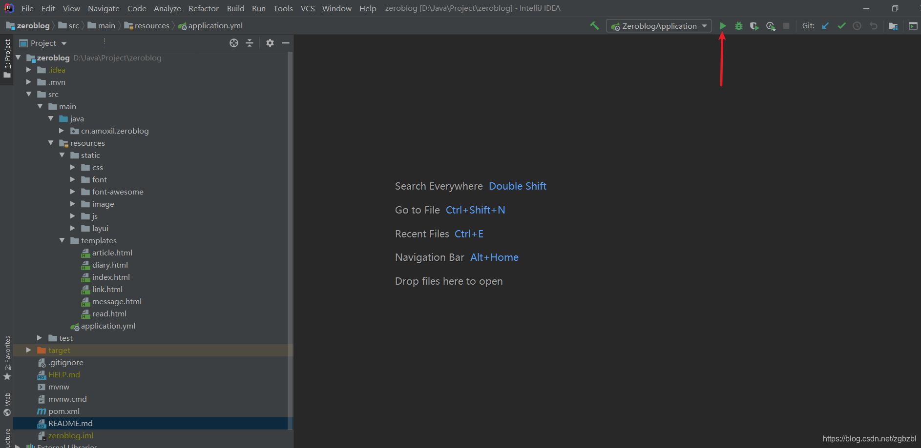921x448 pixels.
Task: Open the 2: Favorites sidebar tab
Action: tap(7, 358)
